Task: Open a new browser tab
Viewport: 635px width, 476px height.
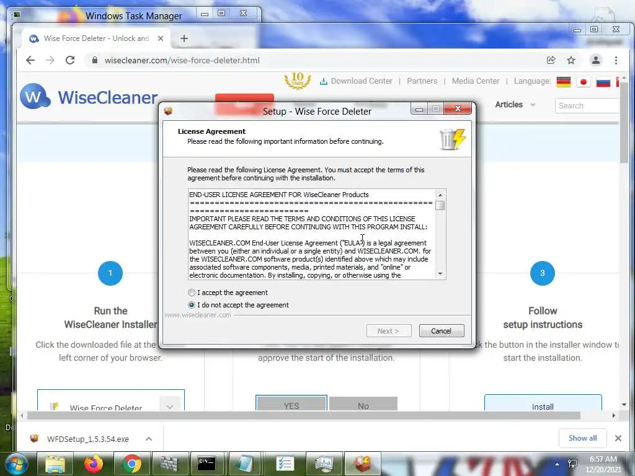Action: click(184, 38)
